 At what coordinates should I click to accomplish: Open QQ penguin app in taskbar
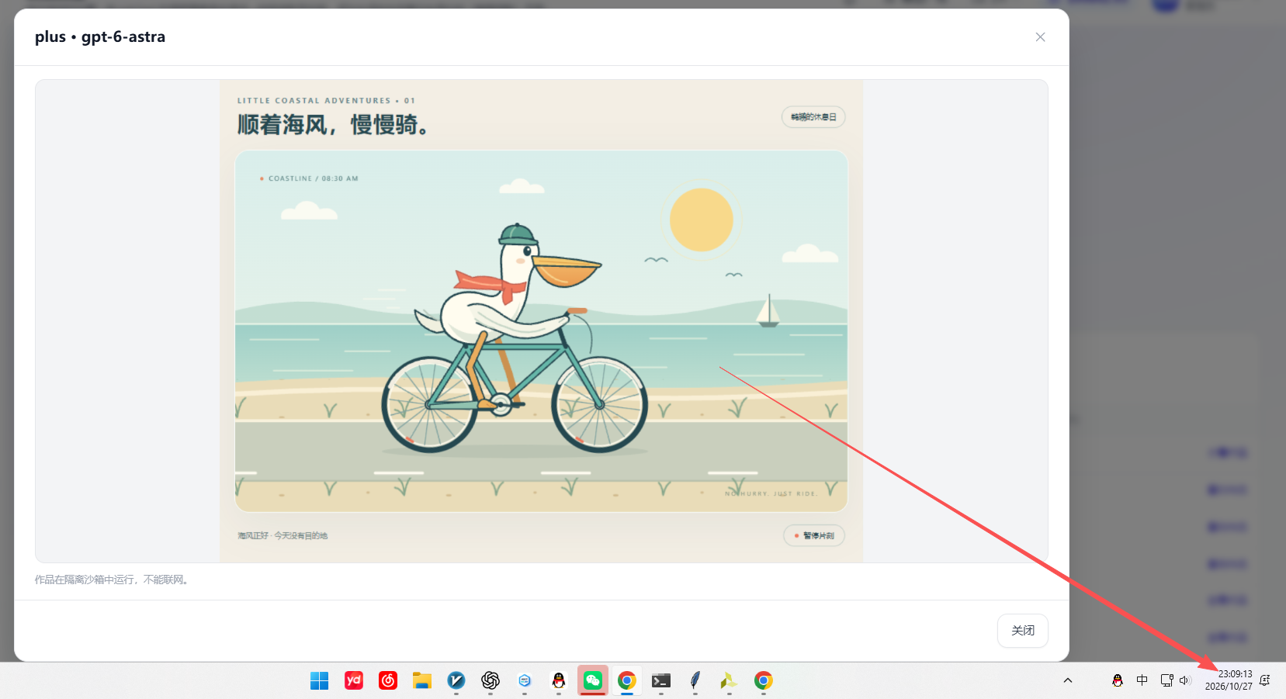click(559, 680)
